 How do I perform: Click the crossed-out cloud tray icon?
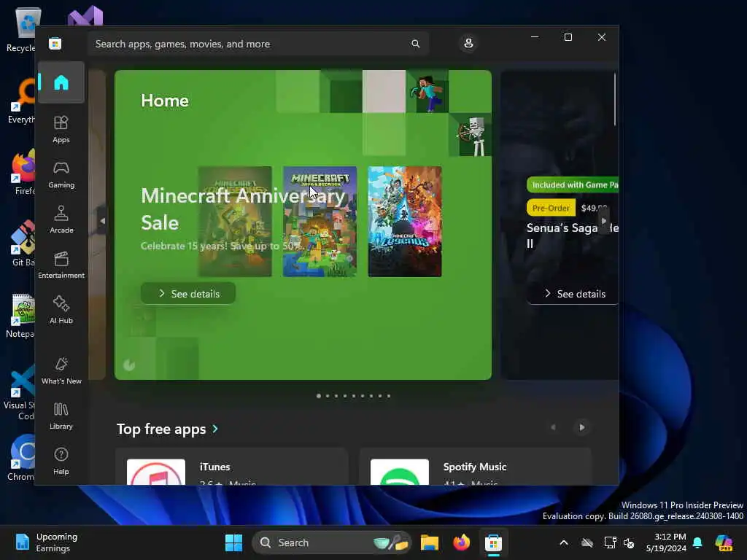(587, 542)
